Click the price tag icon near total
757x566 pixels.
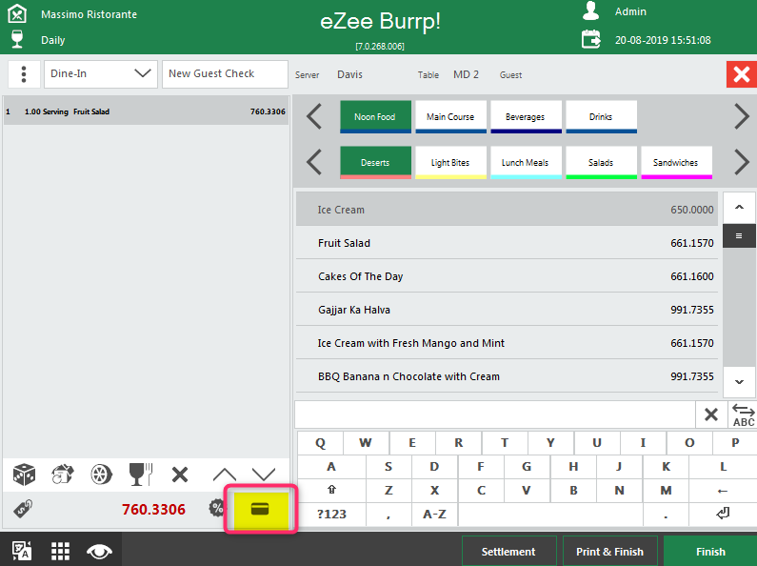point(23,509)
